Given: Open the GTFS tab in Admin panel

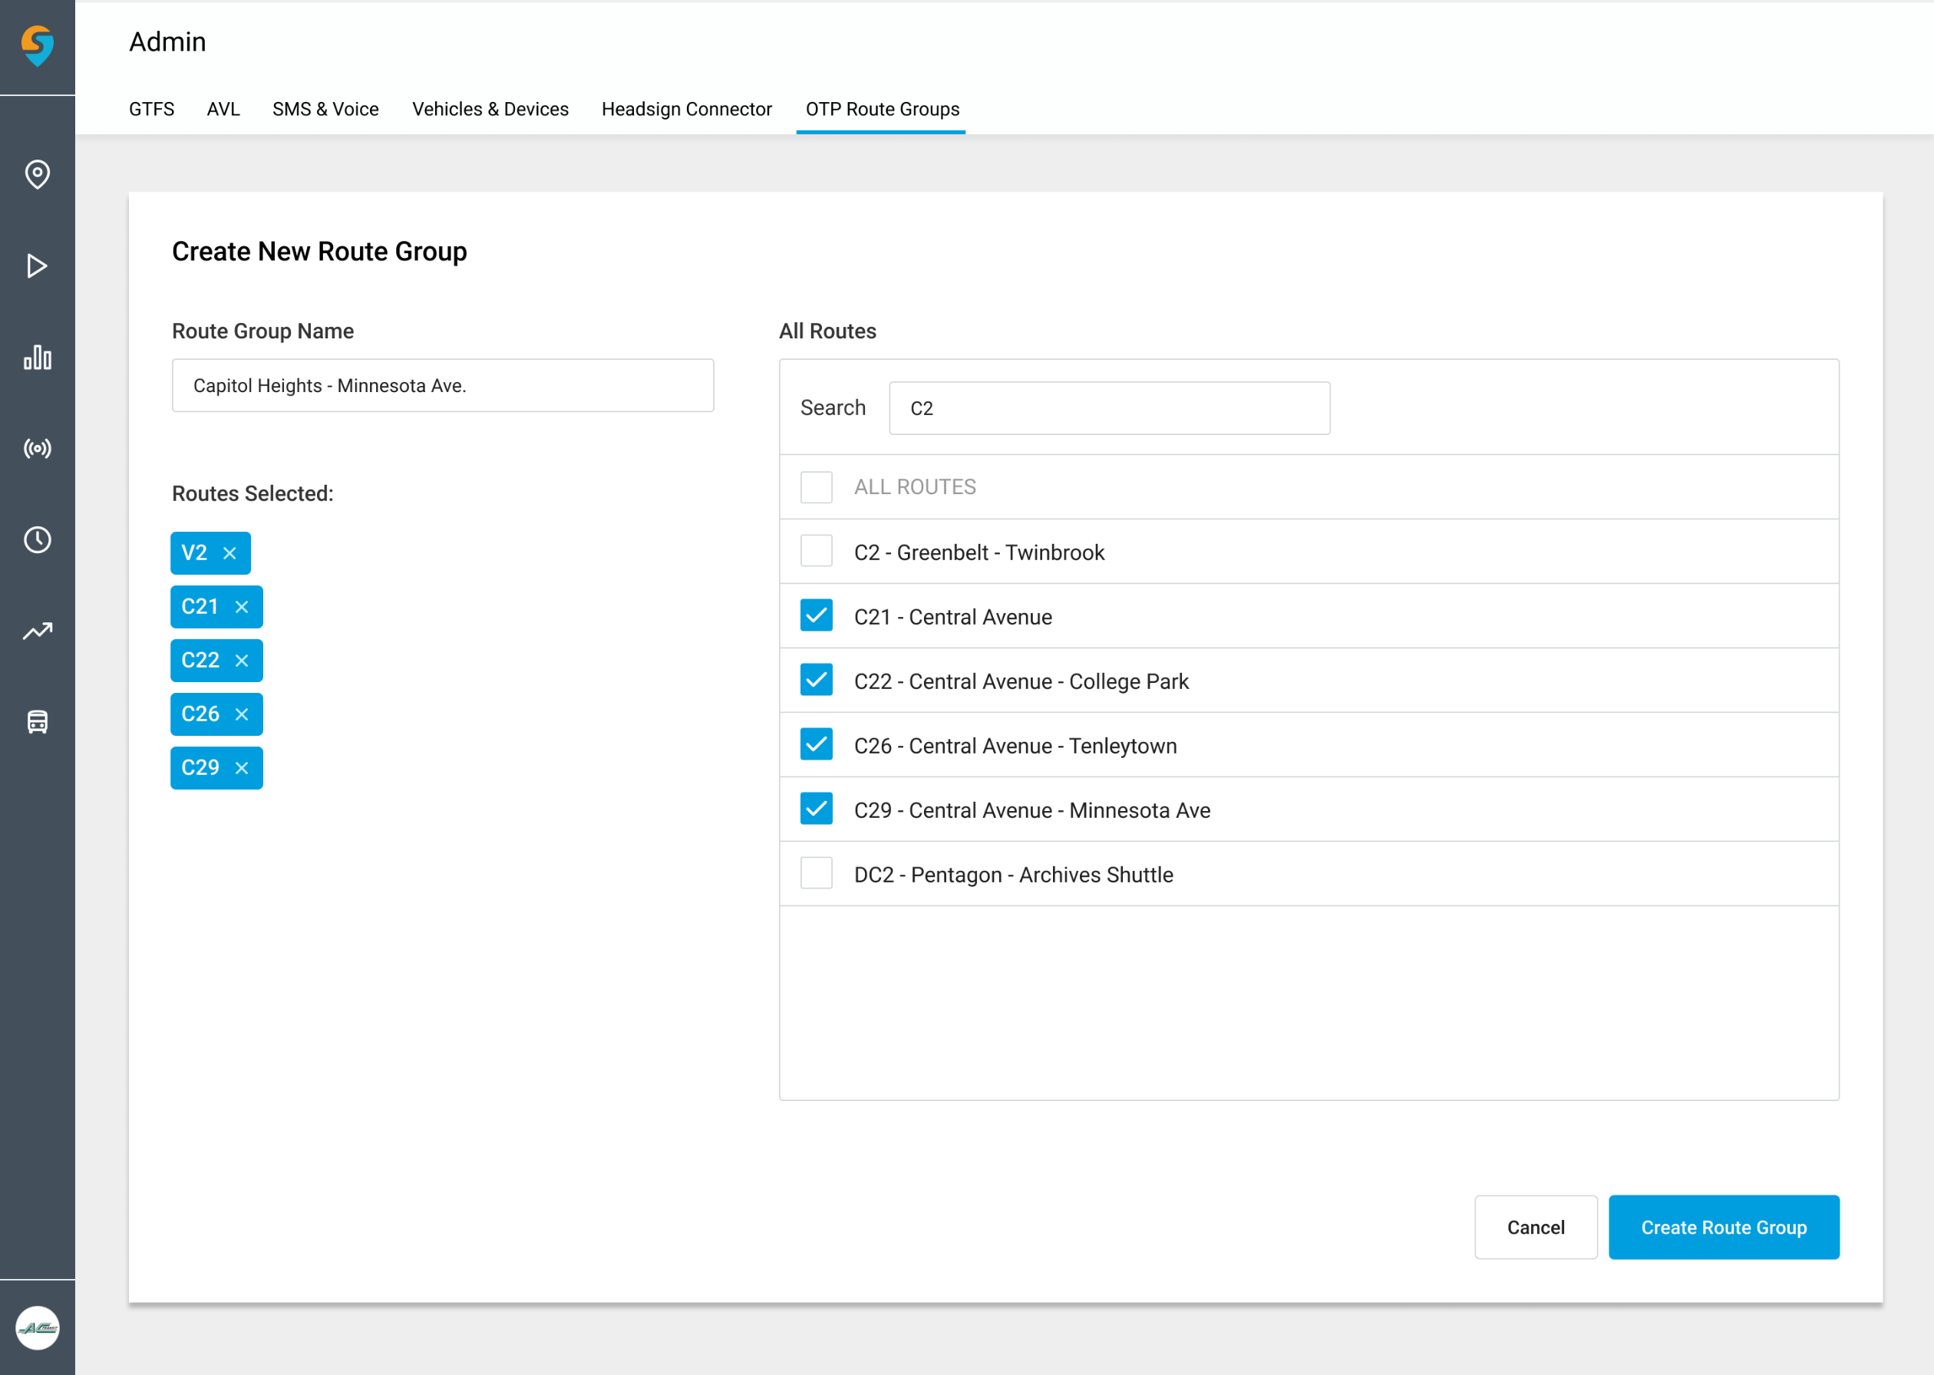Looking at the screenshot, I should pyautogui.click(x=149, y=109).
